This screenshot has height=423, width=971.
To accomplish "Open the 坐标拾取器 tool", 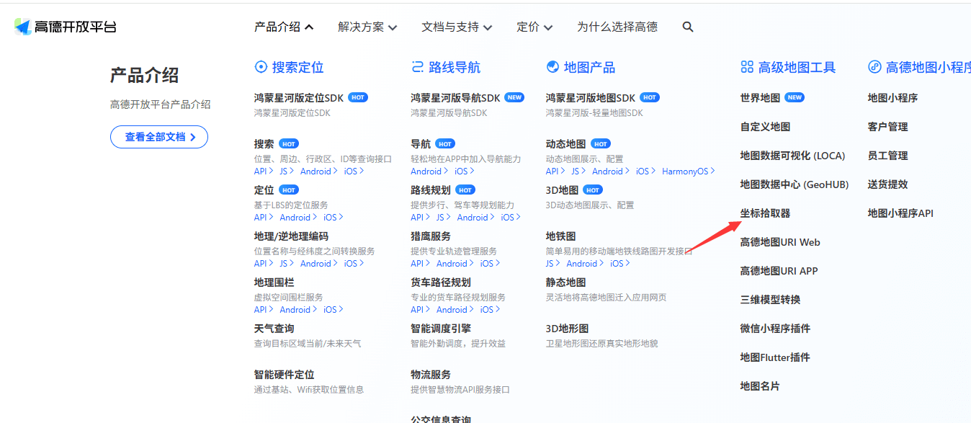I will 766,213.
